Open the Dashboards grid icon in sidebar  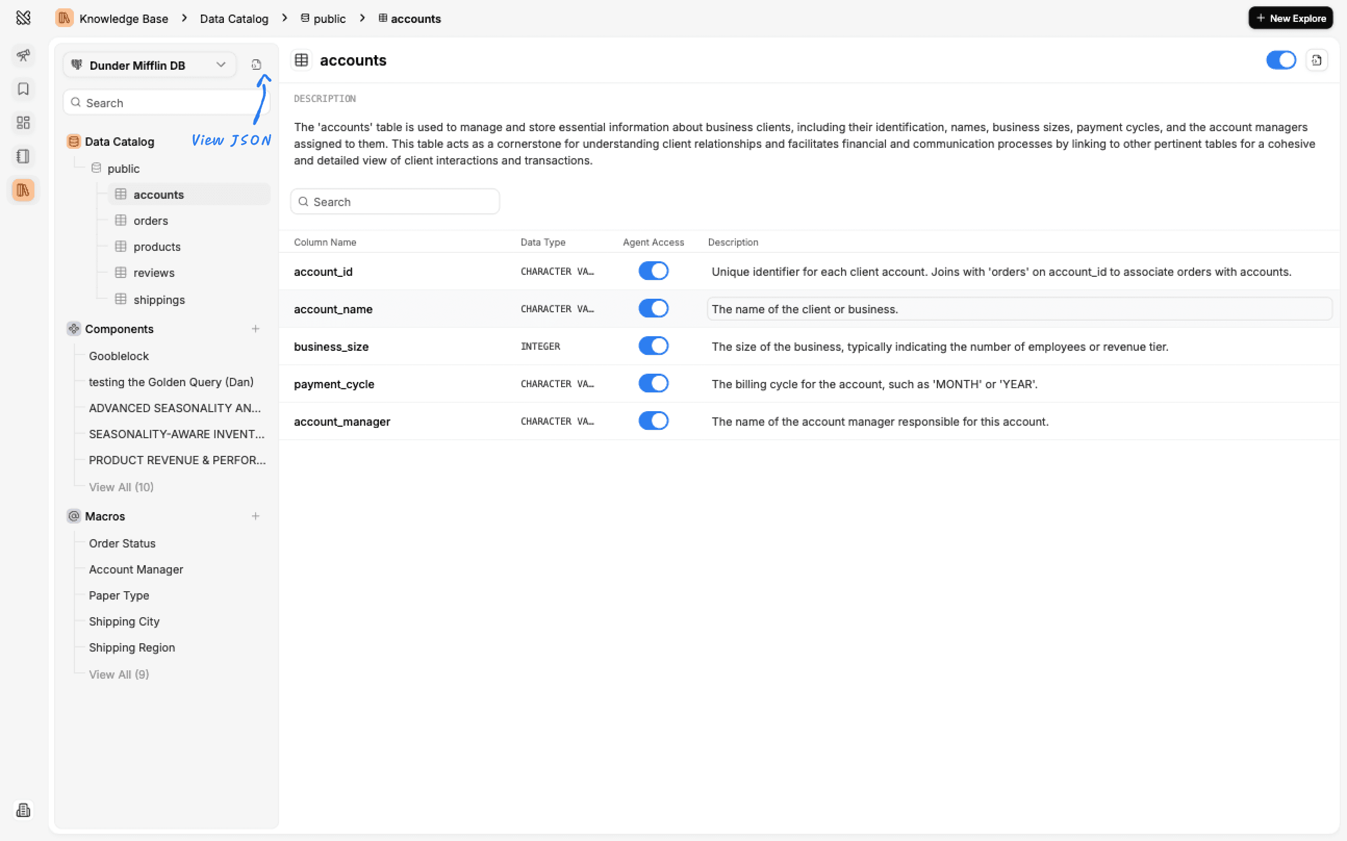[23, 123]
